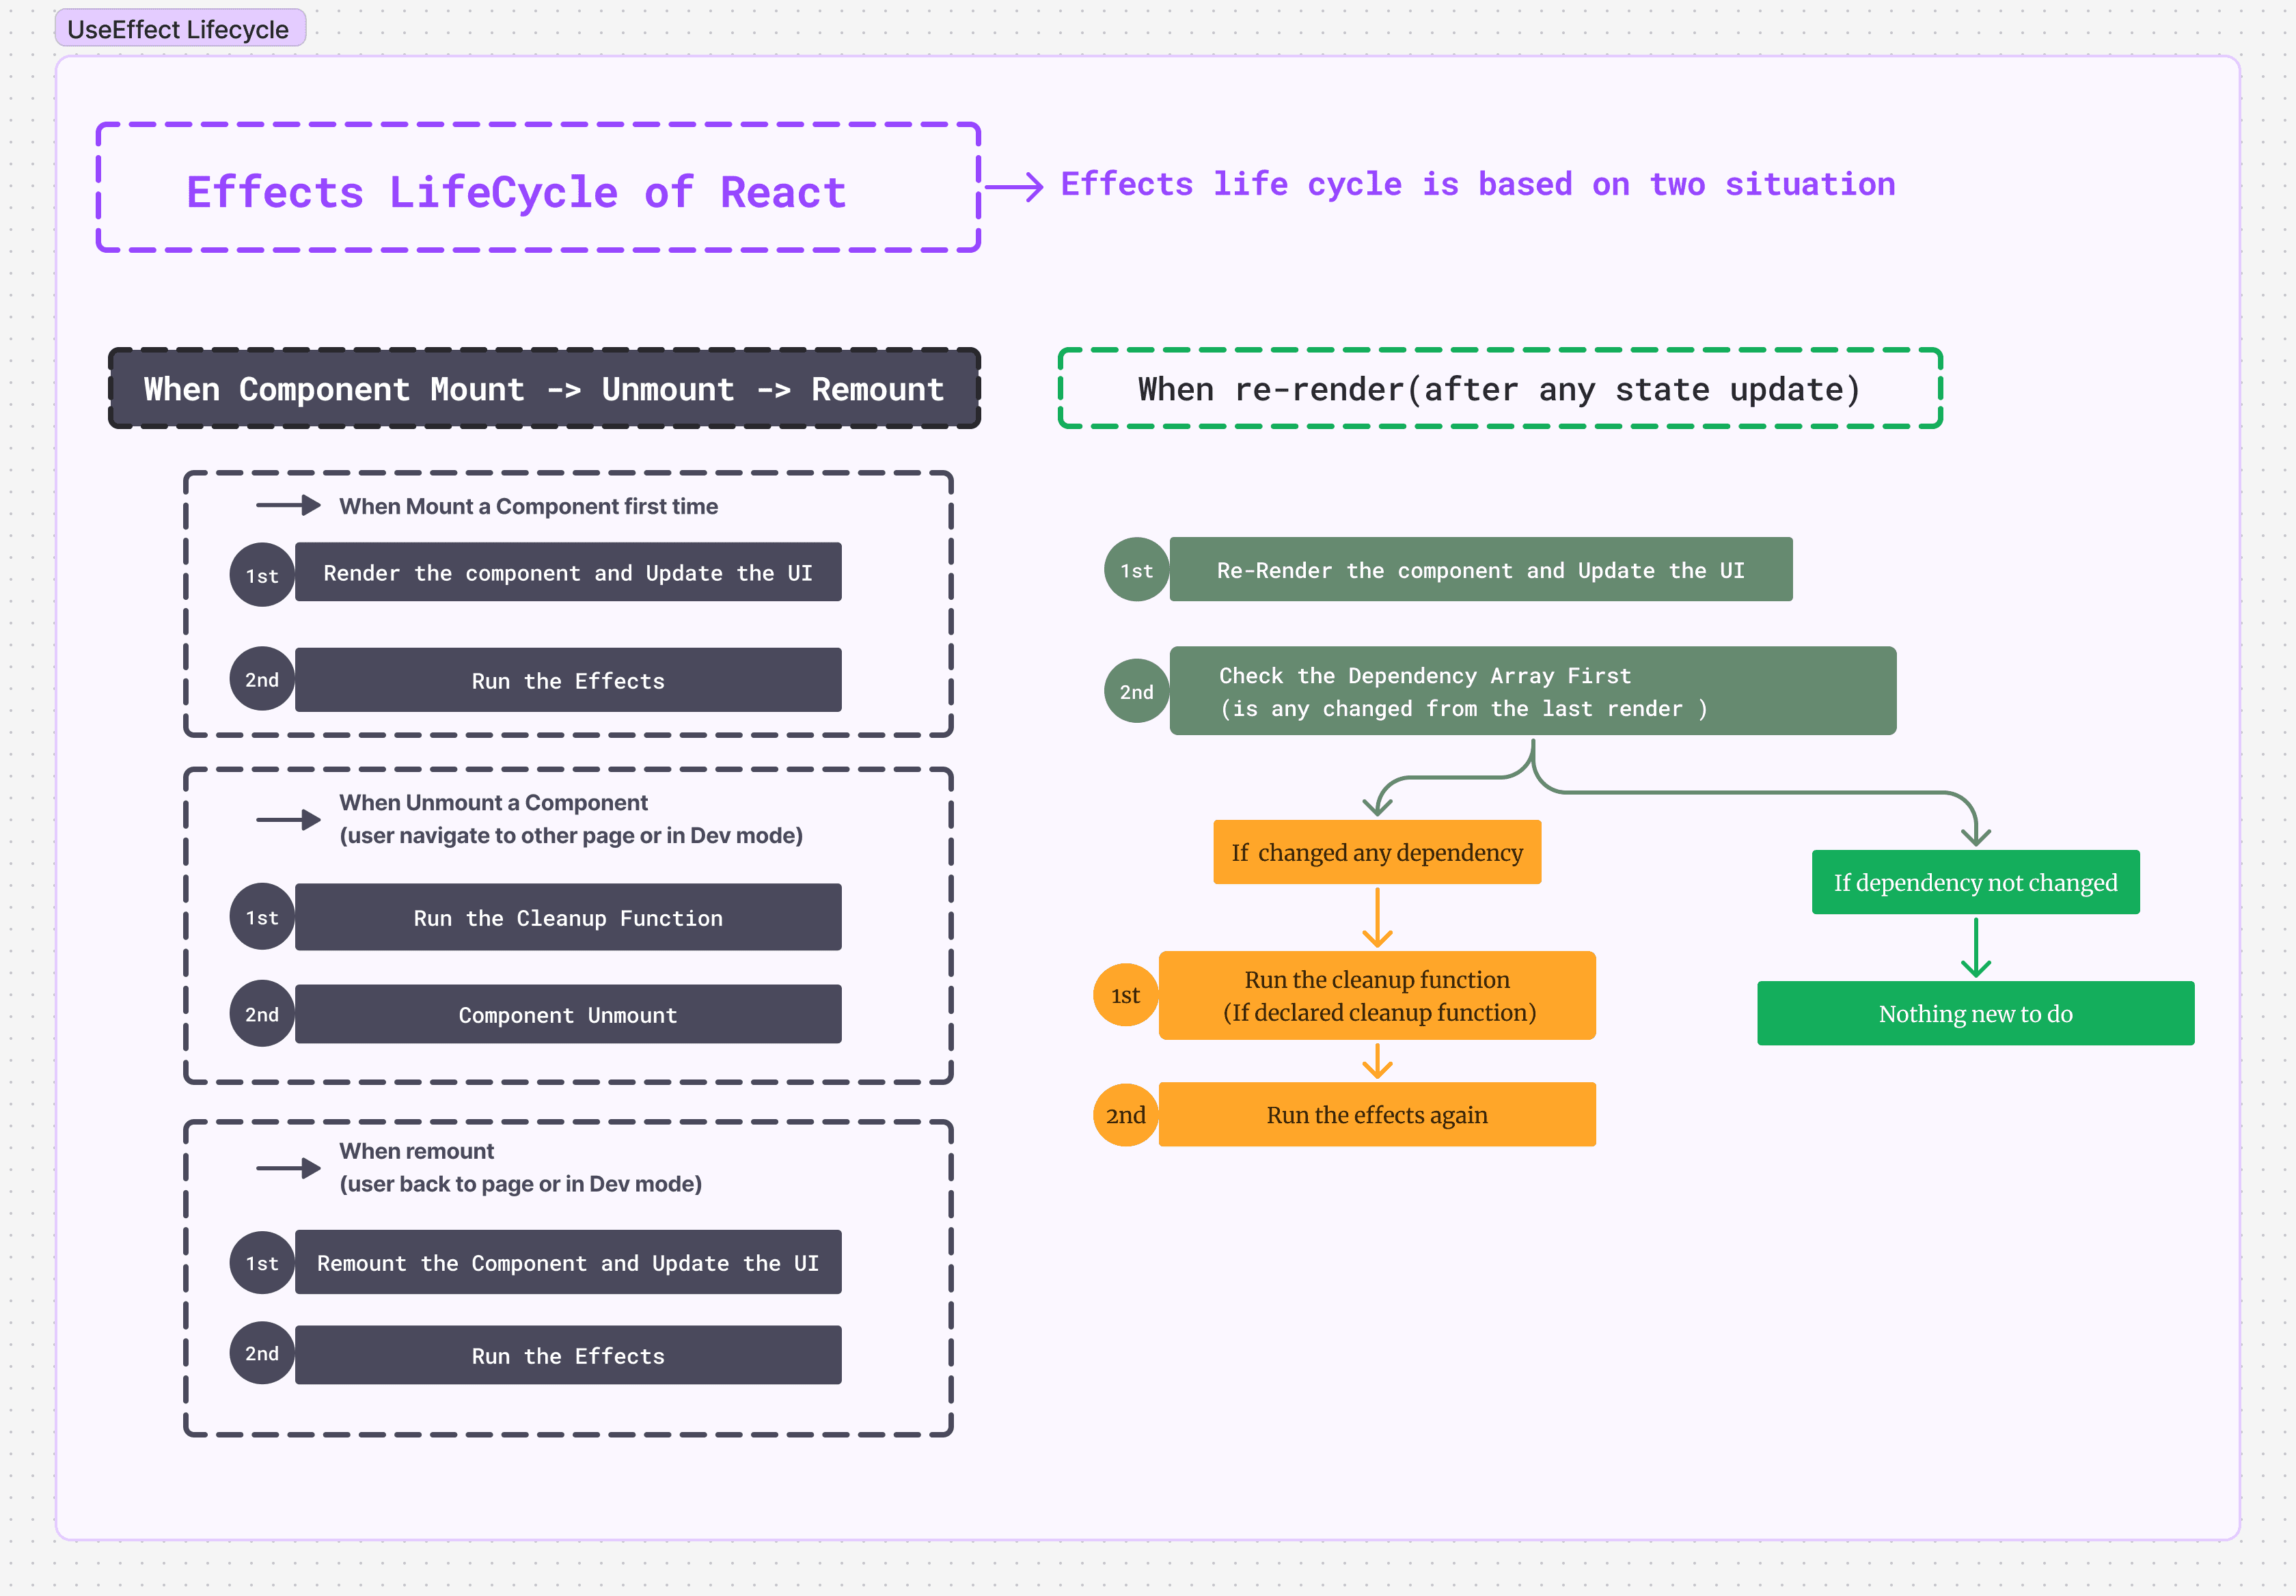Click the green 1st circle beside Re-Render
Screen dimensions: 2296x1596
click(x=1136, y=569)
